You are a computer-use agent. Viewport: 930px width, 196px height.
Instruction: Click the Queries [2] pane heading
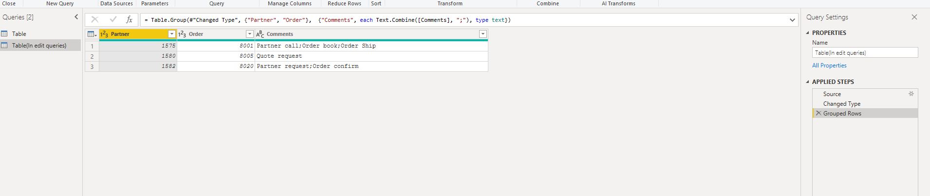click(x=18, y=17)
